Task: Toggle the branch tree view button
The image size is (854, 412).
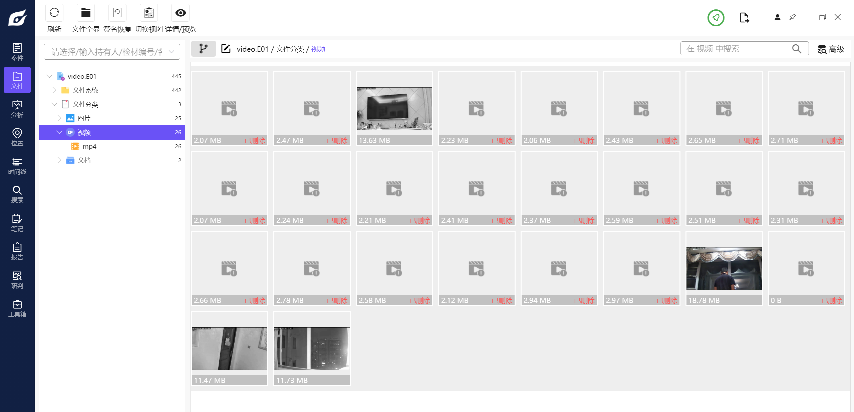Action: click(203, 49)
